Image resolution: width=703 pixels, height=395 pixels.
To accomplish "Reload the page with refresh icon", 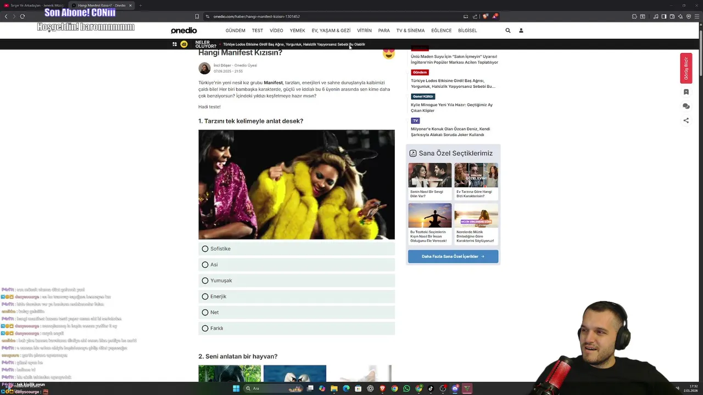I will pyautogui.click(x=22, y=16).
